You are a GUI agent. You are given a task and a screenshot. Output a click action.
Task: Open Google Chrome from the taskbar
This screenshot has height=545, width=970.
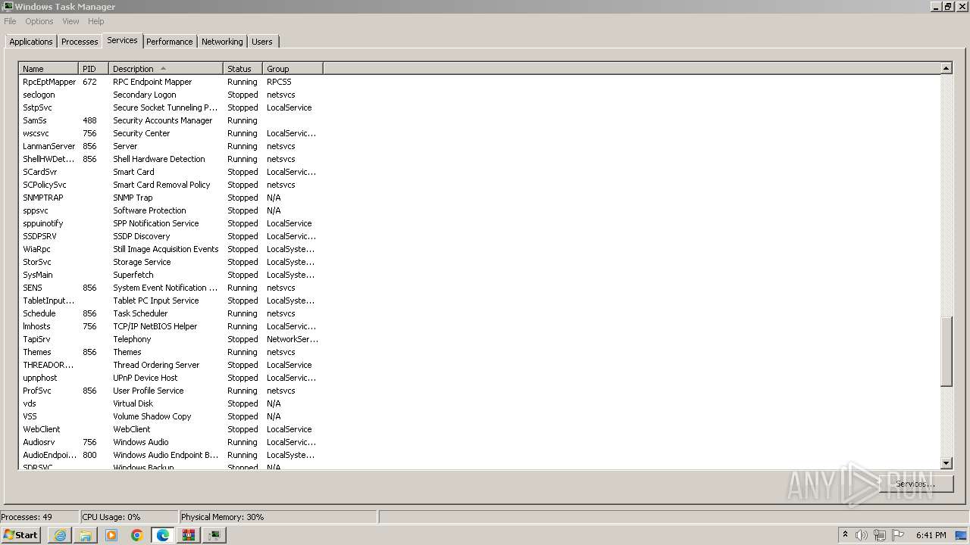pyautogui.click(x=137, y=535)
